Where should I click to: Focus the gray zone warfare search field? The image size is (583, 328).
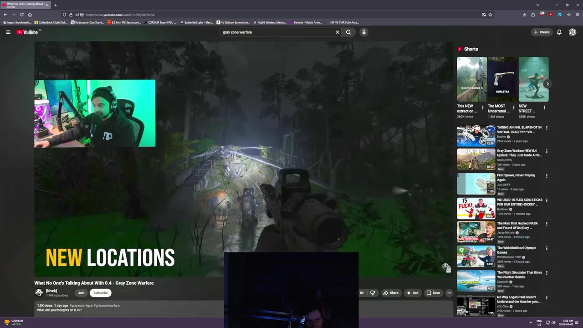pyautogui.click(x=277, y=32)
